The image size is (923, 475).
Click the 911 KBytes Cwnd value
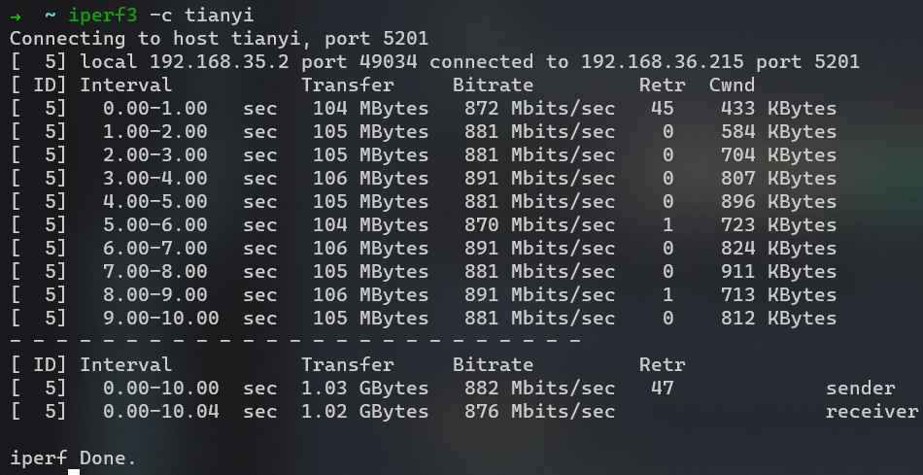(778, 272)
